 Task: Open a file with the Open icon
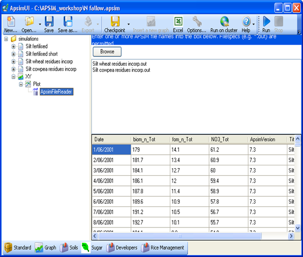(x=29, y=22)
